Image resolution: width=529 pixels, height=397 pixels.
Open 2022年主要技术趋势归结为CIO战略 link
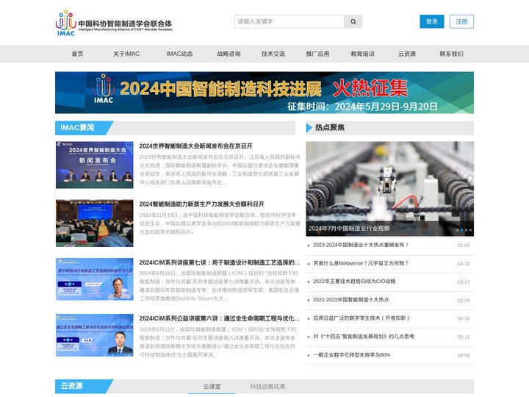coord(354,282)
